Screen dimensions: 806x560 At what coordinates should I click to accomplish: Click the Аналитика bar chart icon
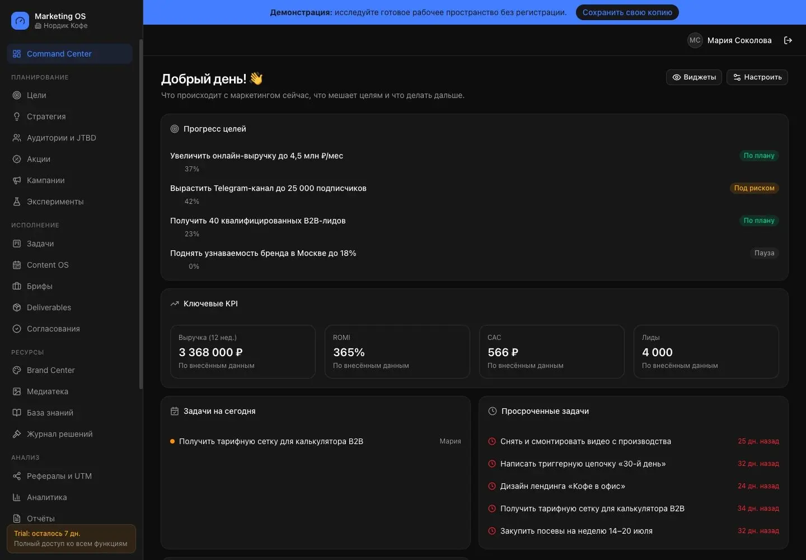[17, 497]
